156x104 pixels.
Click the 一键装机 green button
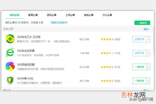click(142, 23)
